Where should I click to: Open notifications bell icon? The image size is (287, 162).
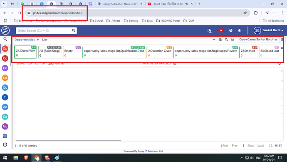[240, 30]
